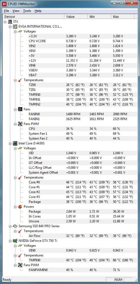Screen dimensions: 140x284
Task: Click the Powers flame icon under Intel Core i5
Action: (20, 206)
